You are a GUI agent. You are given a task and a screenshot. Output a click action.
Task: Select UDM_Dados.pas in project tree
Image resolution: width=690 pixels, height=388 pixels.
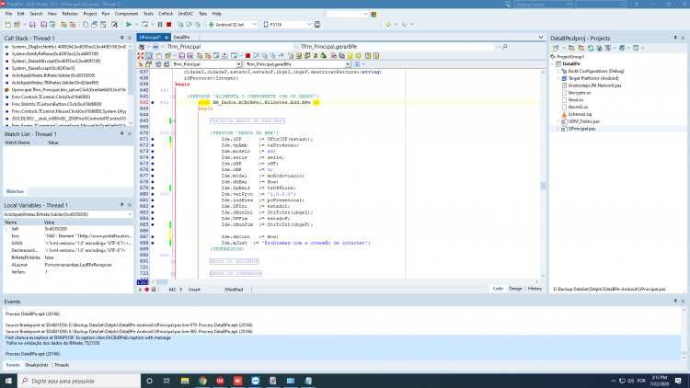tap(583, 121)
